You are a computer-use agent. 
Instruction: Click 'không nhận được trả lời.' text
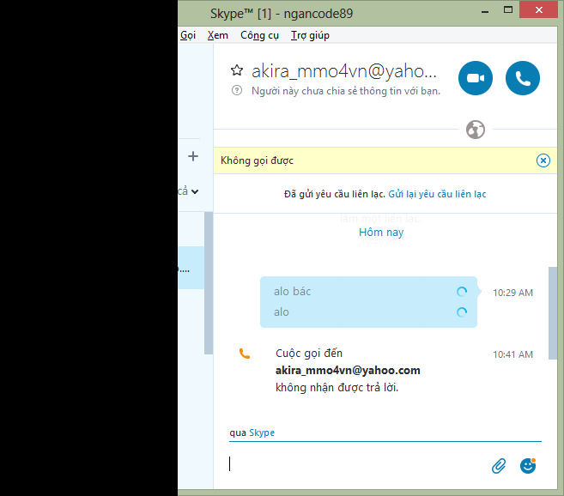click(337, 388)
